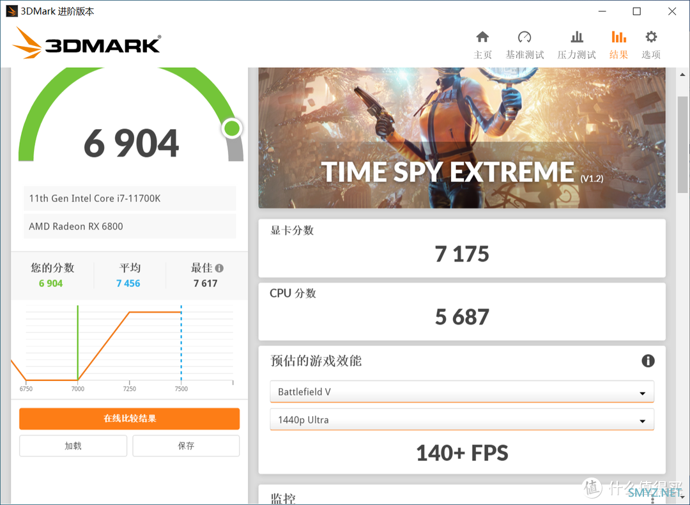
Task: Click the 3DMark logo in the header
Action: tap(87, 43)
